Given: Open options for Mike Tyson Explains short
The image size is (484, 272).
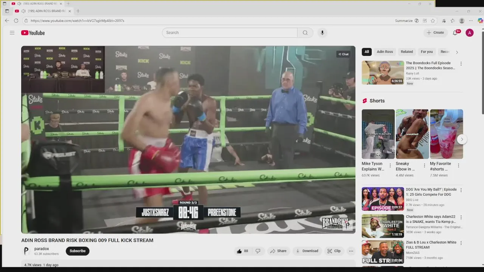Looking at the screenshot, I should click(x=390, y=165).
